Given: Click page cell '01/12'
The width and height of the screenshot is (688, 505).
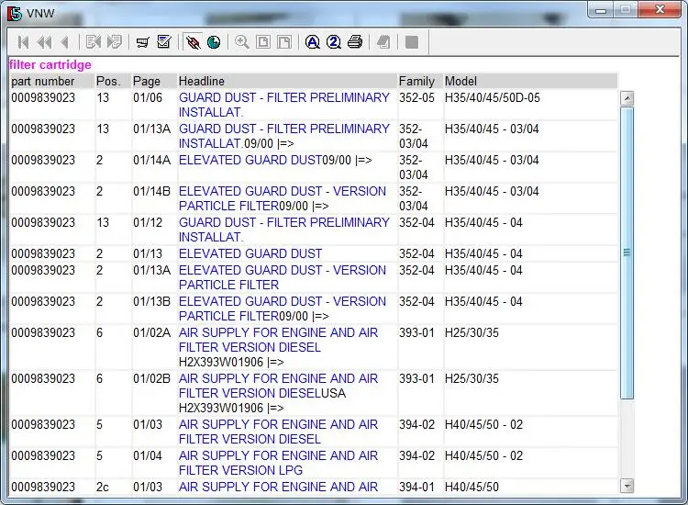Looking at the screenshot, I should 148,222.
